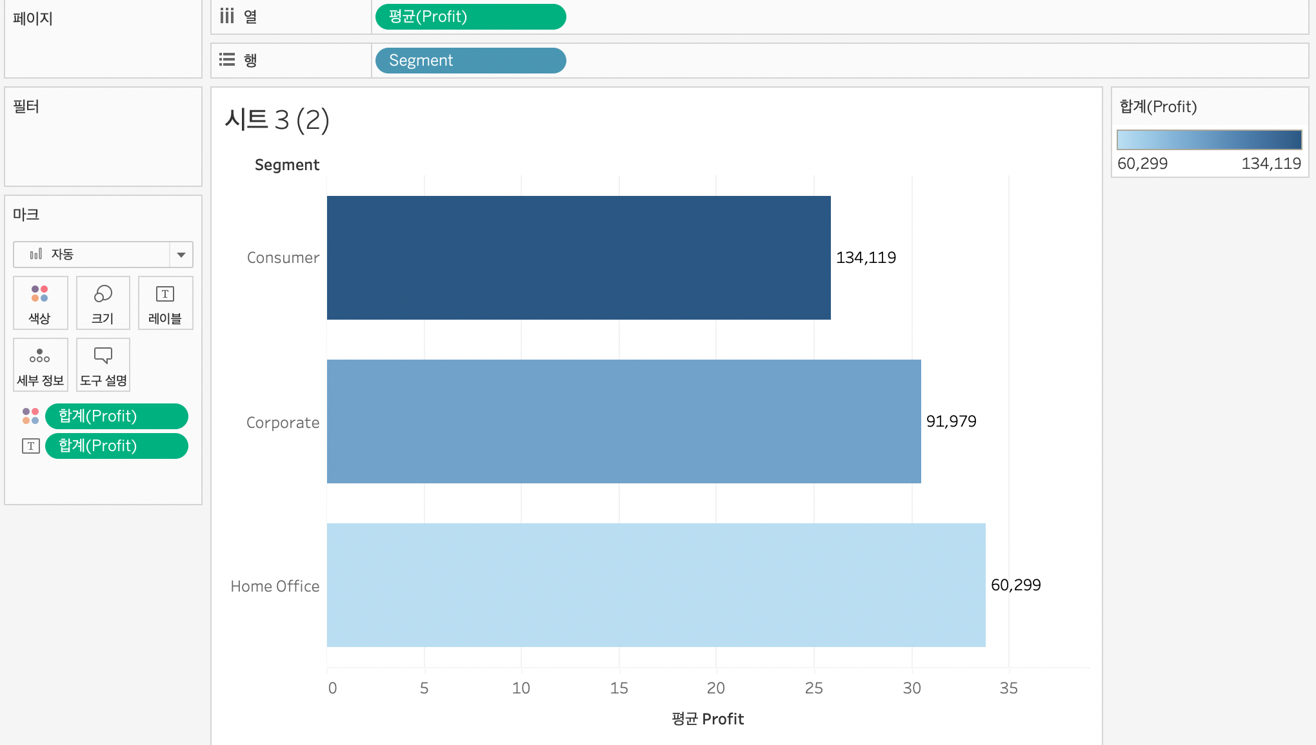1316x745 pixels.
Task: Open the Tooltip (도구 설명) marks card button
Action: click(x=103, y=364)
